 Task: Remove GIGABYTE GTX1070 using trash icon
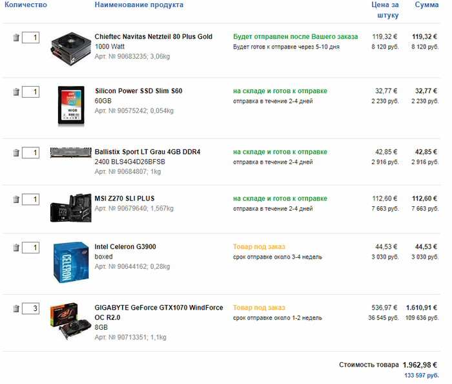16,308
